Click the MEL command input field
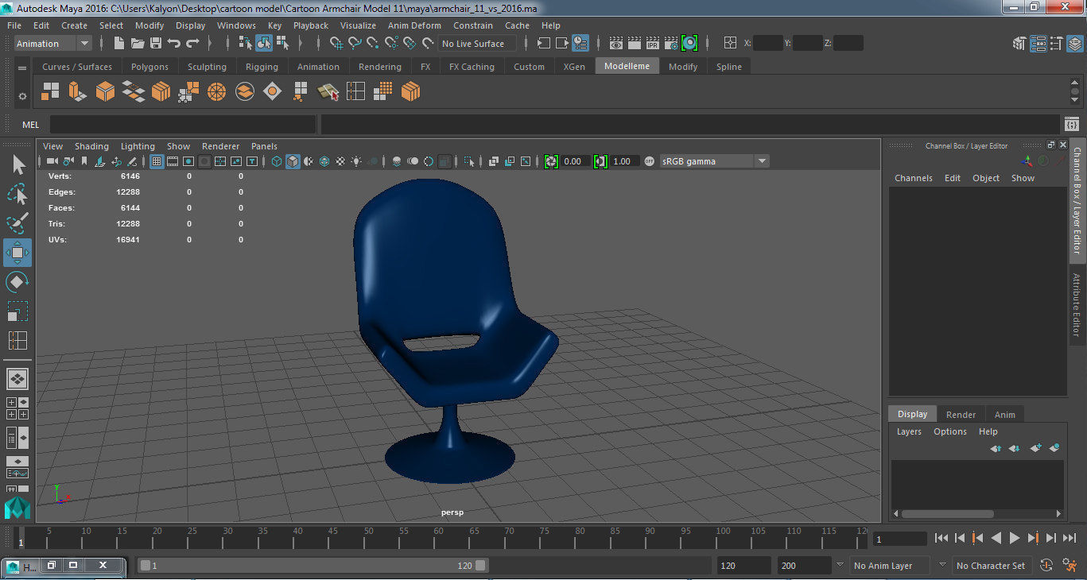This screenshot has width=1087, height=580. 183,125
